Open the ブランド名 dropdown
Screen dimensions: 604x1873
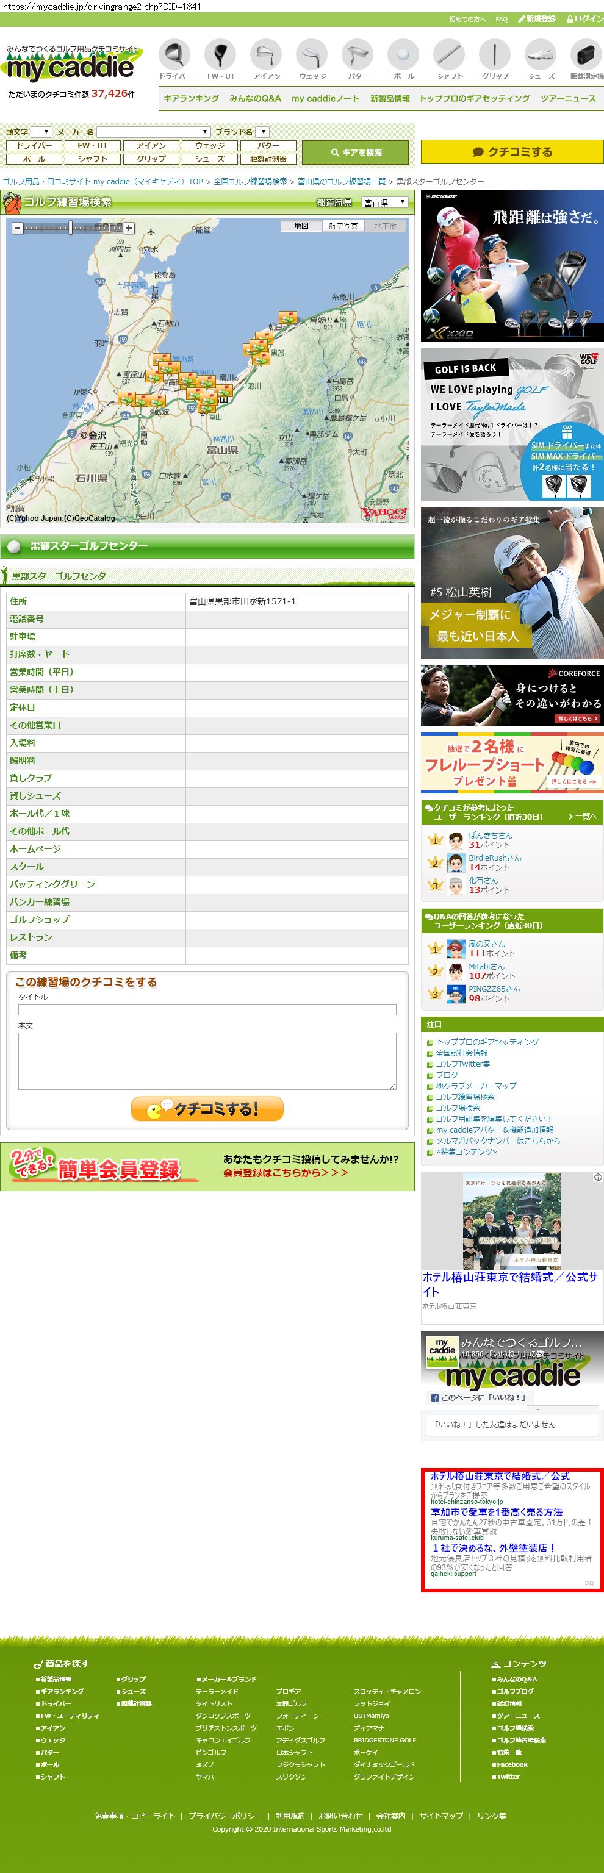263,132
